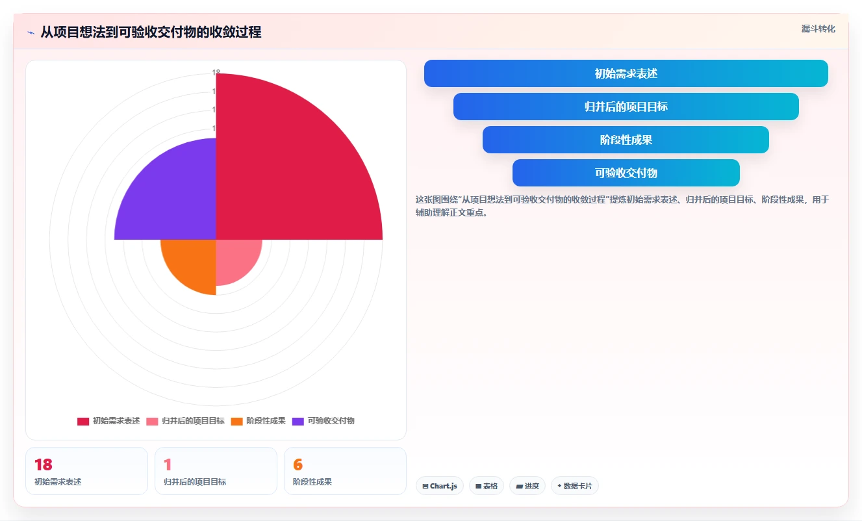Viewport: 862px width, 521px height.
Task: Click the lightning icon beside the page title
Action: [31, 32]
